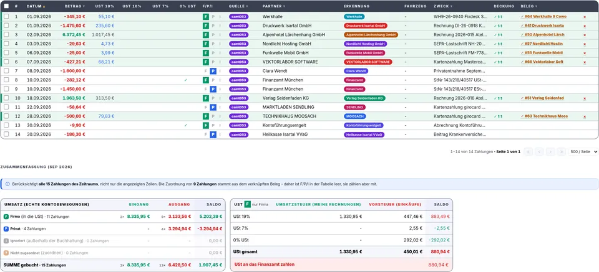Viewport: 599px width, 272px height.
Task: Set Werkhalle payment to Privat (P)
Action: tap(213, 17)
